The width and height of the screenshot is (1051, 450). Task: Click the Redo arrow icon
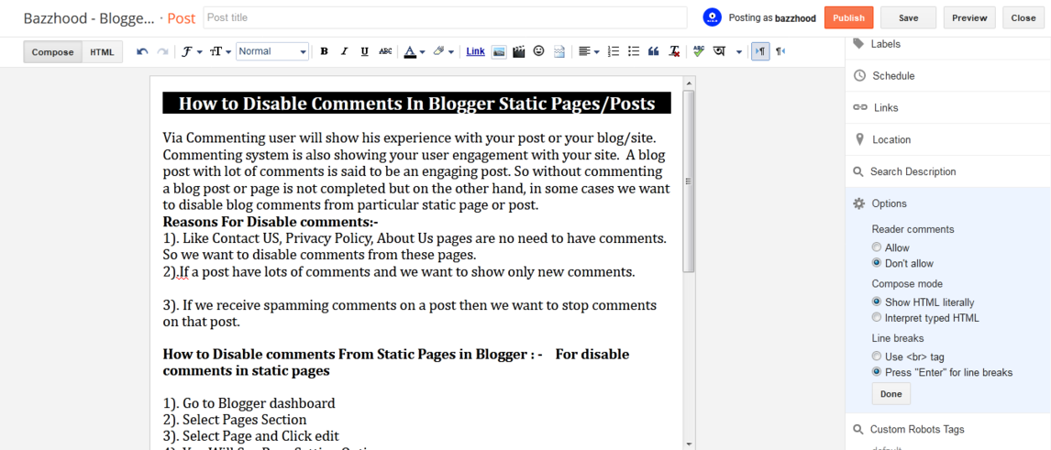[x=162, y=51]
